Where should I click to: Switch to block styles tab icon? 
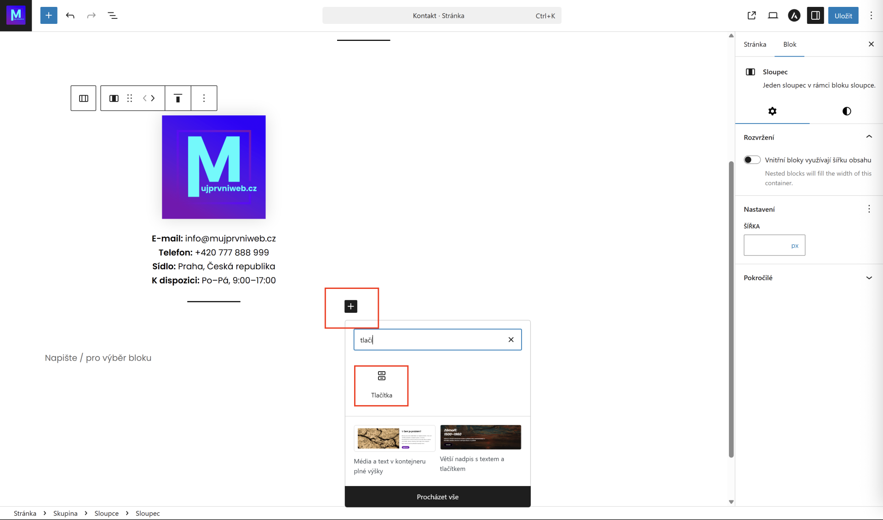(x=846, y=111)
